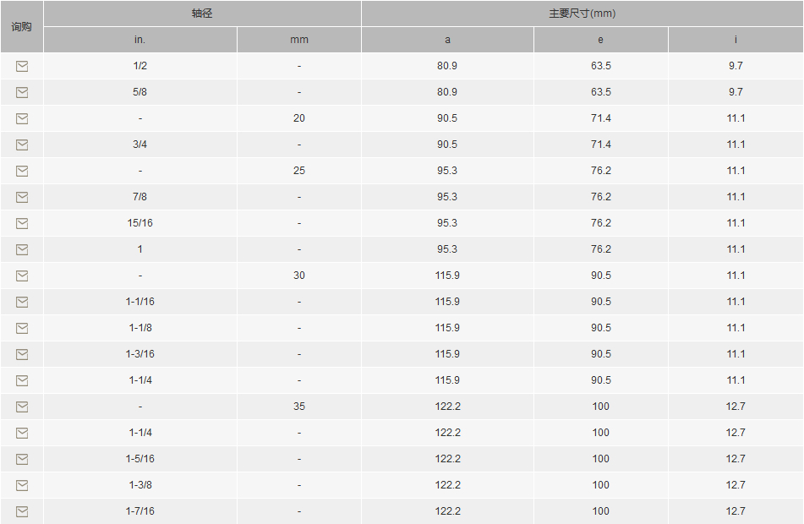The width and height of the screenshot is (804, 524).
Task: Click the 1-3/8 shaft diameter cell
Action: pos(140,485)
